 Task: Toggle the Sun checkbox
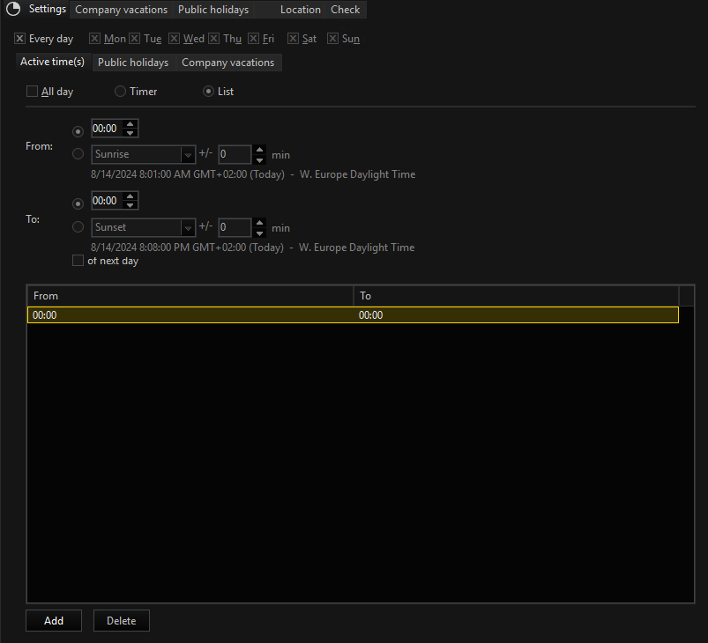coord(332,39)
